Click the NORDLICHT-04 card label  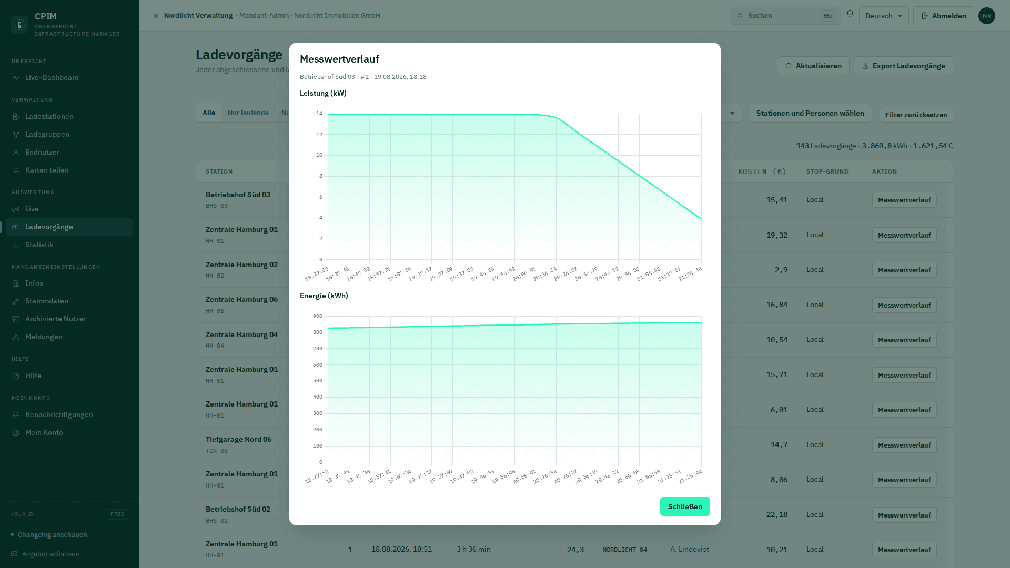point(625,550)
